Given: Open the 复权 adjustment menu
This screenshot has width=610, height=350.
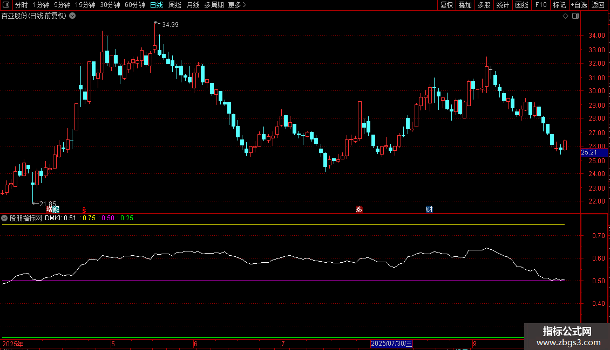Looking at the screenshot, I should click(446, 5).
